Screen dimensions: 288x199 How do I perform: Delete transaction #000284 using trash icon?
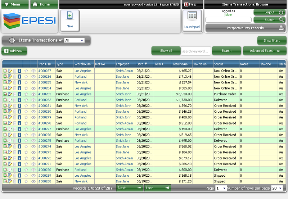click(15, 88)
